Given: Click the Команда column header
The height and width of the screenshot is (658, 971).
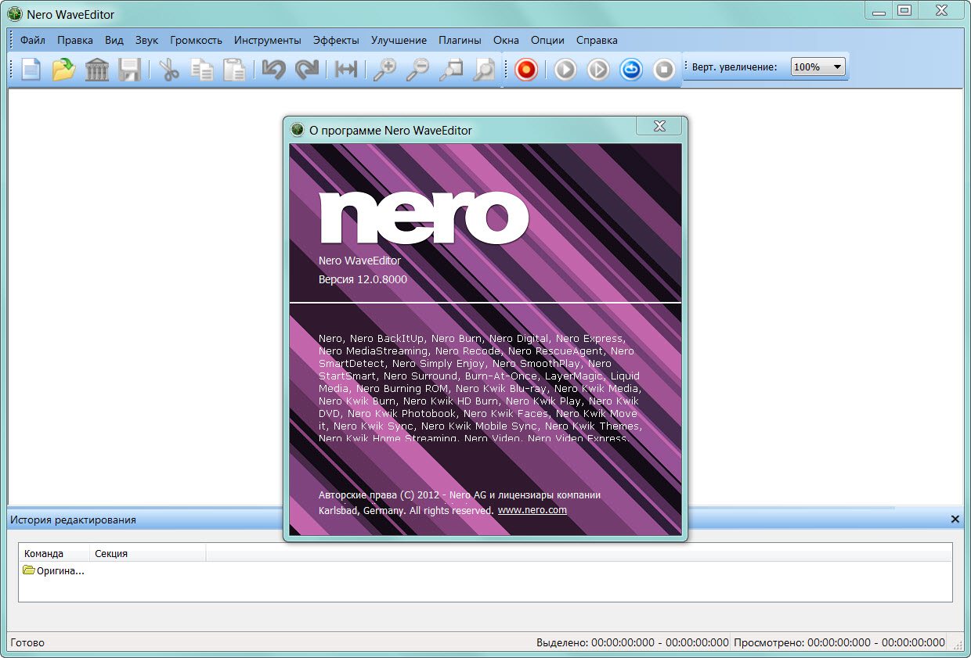Looking at the screenshot, I should click(x=54, y=553).
